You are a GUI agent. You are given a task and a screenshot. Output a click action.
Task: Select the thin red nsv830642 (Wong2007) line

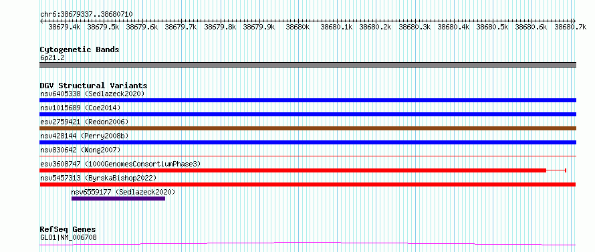pyautogui.click(x=308, y=156)
